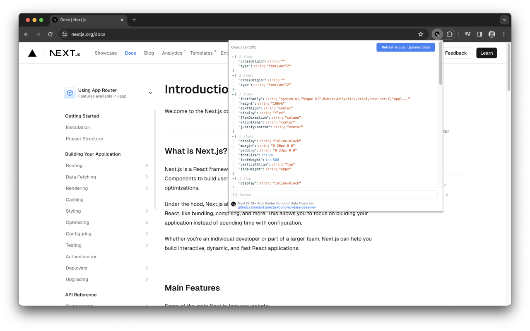Expand the Optimizing section chevron
Viewport: 530px width, 331px height.
pos(147,223)
